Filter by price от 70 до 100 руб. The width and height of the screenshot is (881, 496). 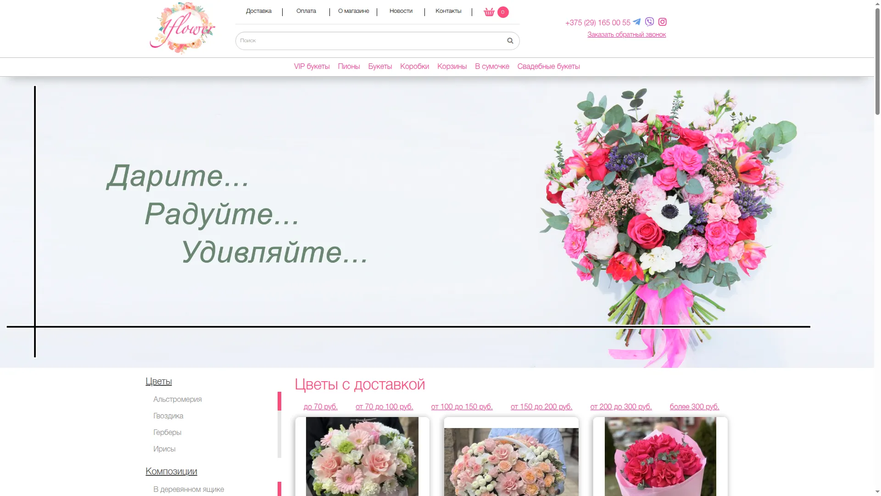coord(385,407)
